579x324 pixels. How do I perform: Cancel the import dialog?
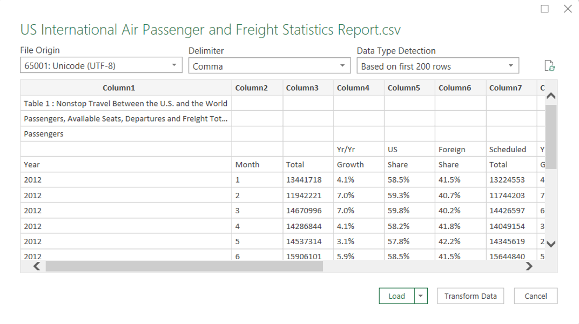[536, 296]
